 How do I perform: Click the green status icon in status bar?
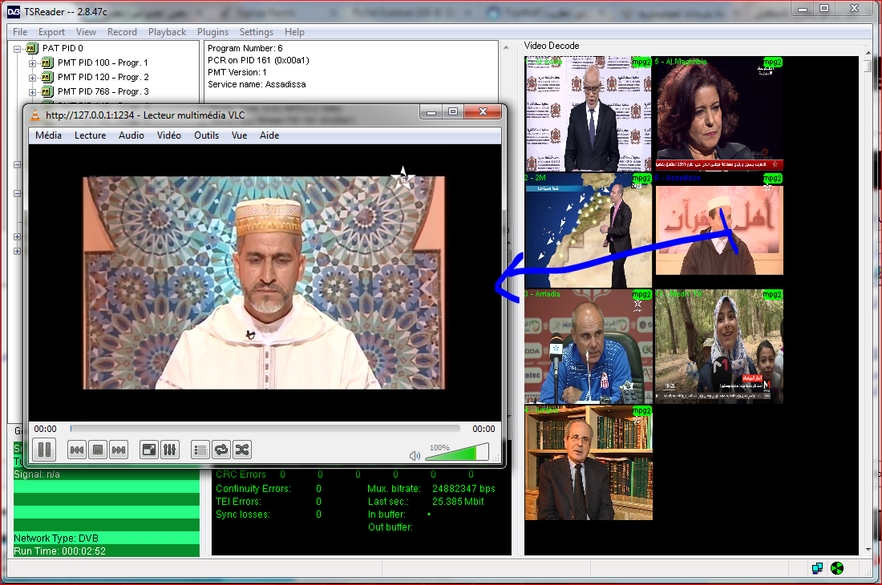click(x=837, y=568)
